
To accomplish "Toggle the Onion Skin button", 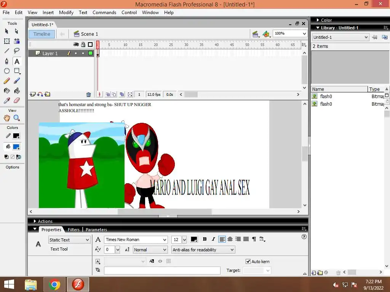I will pyautogui.click(x=108, y=94).
